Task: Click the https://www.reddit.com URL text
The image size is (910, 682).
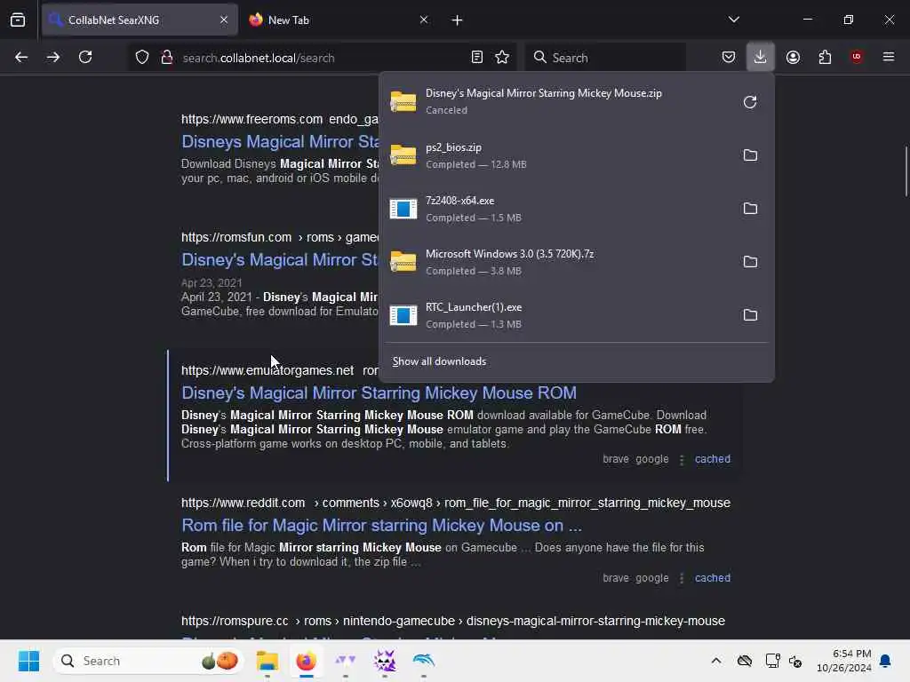Action: pyautogui.click(x=243, y=503)
